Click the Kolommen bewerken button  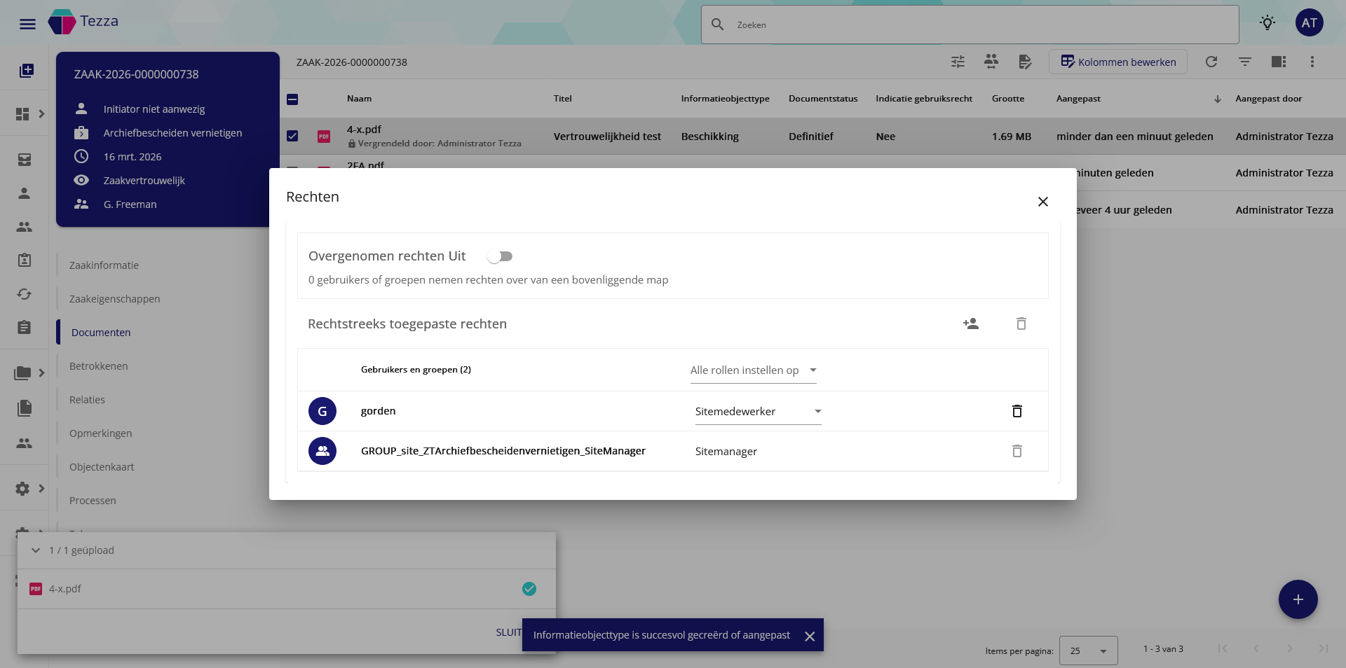click(x=1117, y=62)
